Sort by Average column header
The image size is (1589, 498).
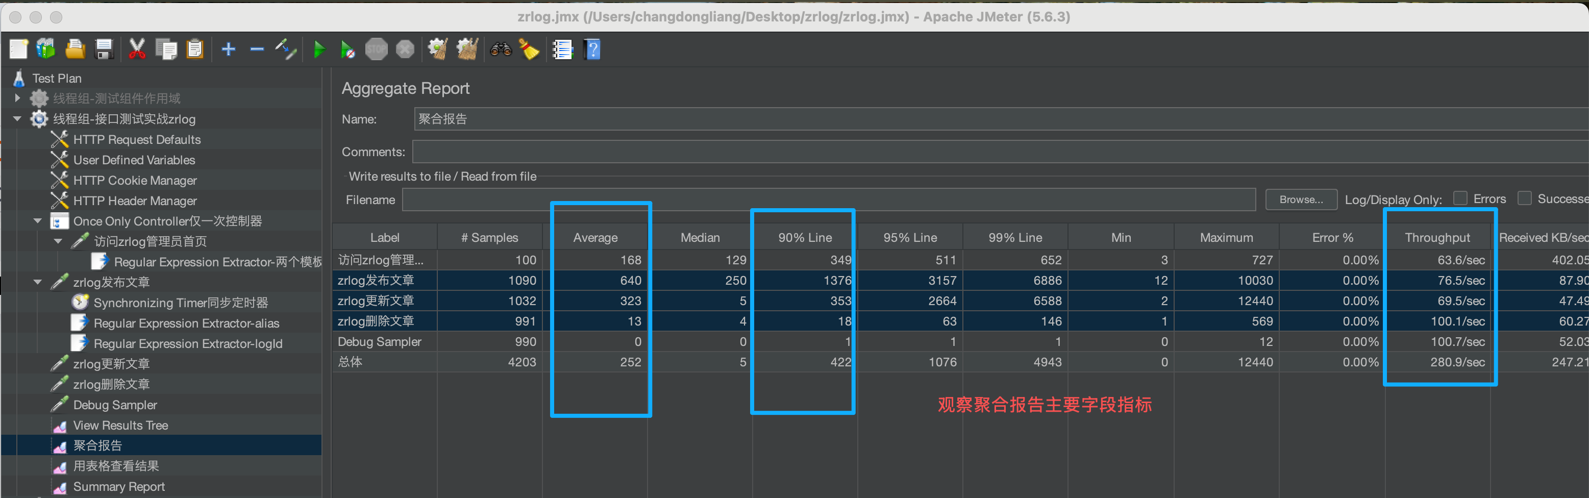click(595, 238)
